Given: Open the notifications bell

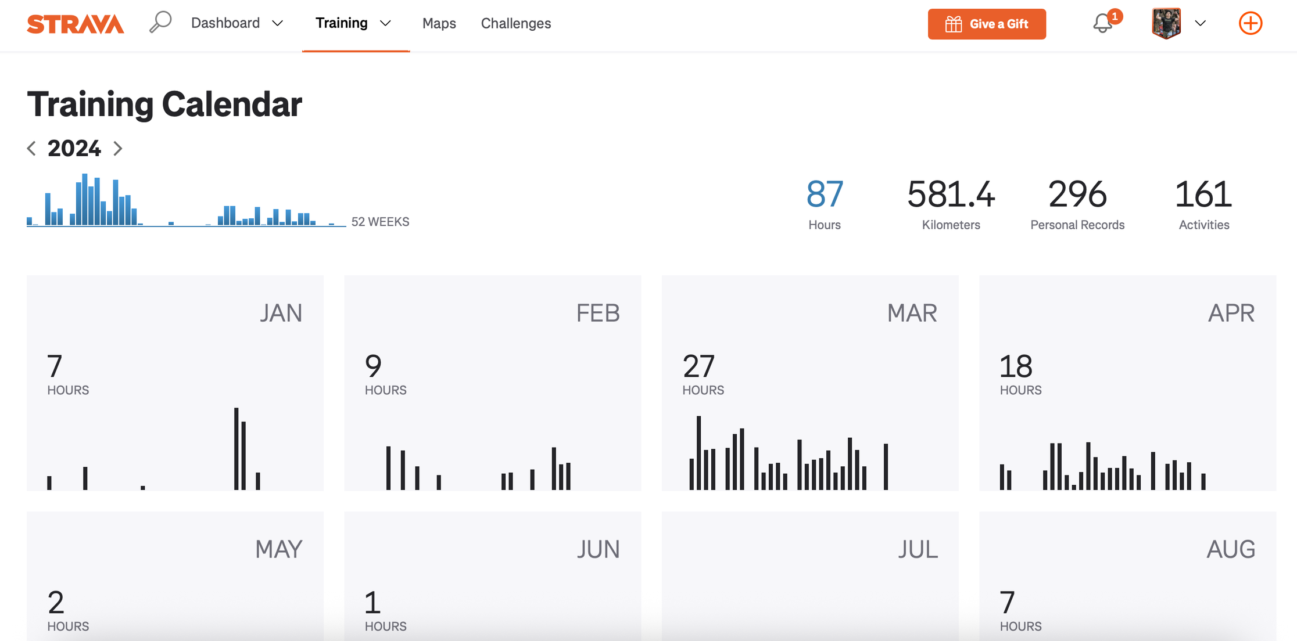Looking at the screenshot, I should point(1102,24).
